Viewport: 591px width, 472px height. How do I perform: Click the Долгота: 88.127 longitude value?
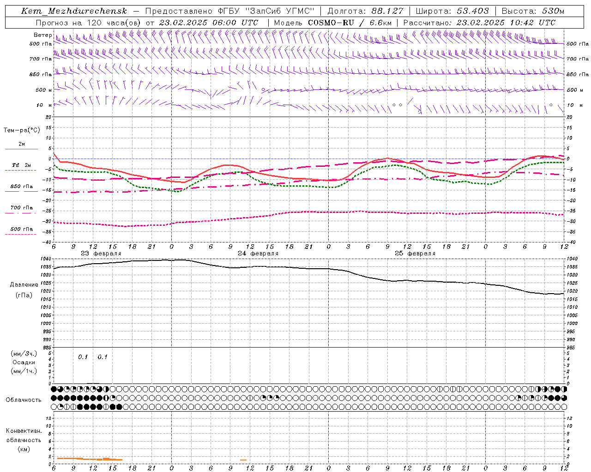[366, 11]
